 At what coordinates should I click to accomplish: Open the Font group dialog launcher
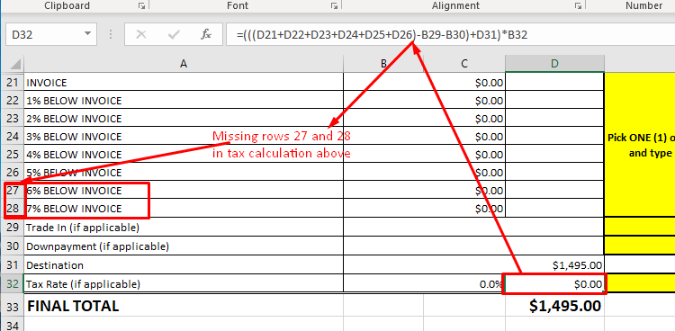pos(334,5)
